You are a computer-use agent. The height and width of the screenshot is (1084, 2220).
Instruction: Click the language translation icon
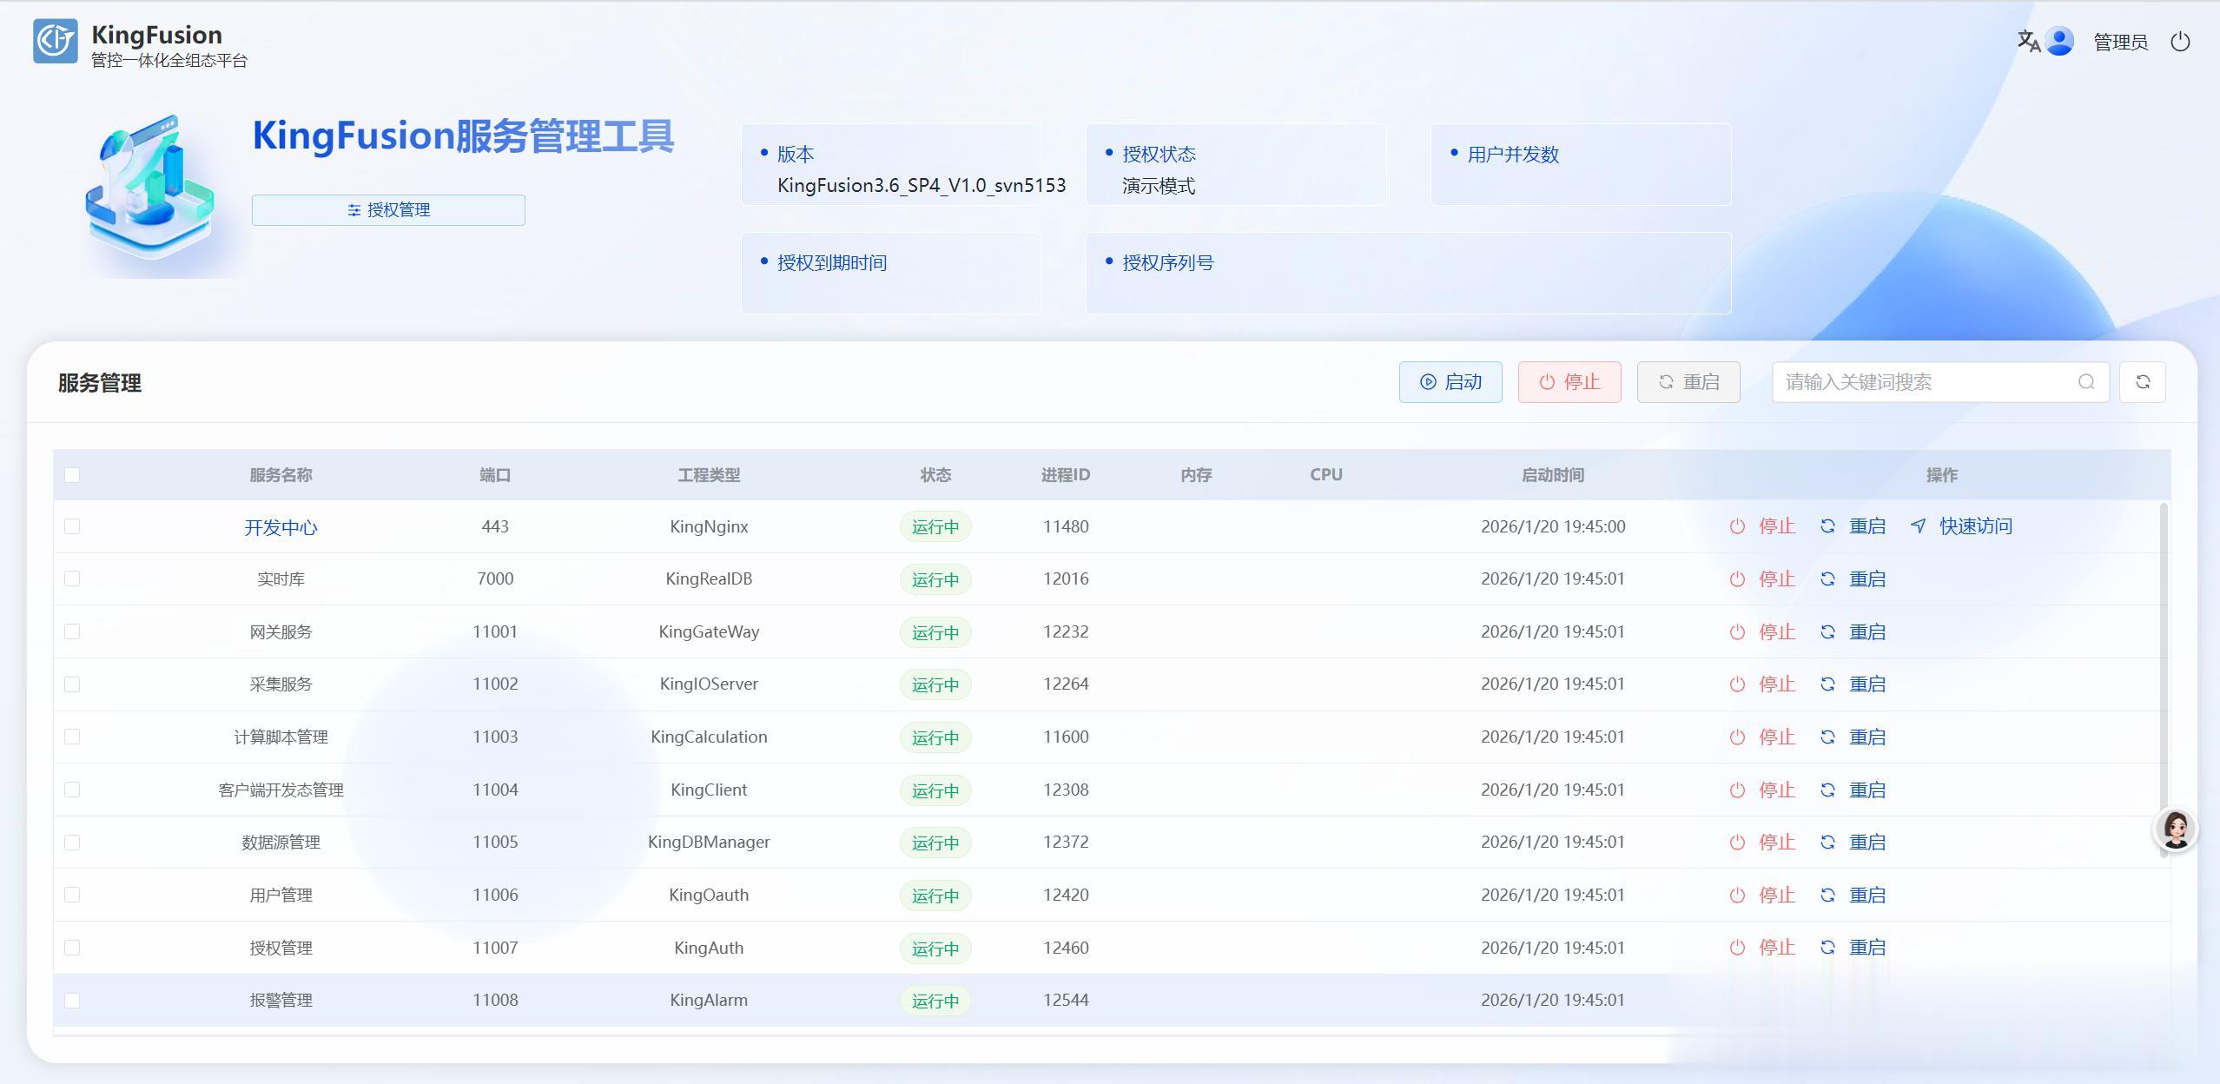pos(2028,41)
